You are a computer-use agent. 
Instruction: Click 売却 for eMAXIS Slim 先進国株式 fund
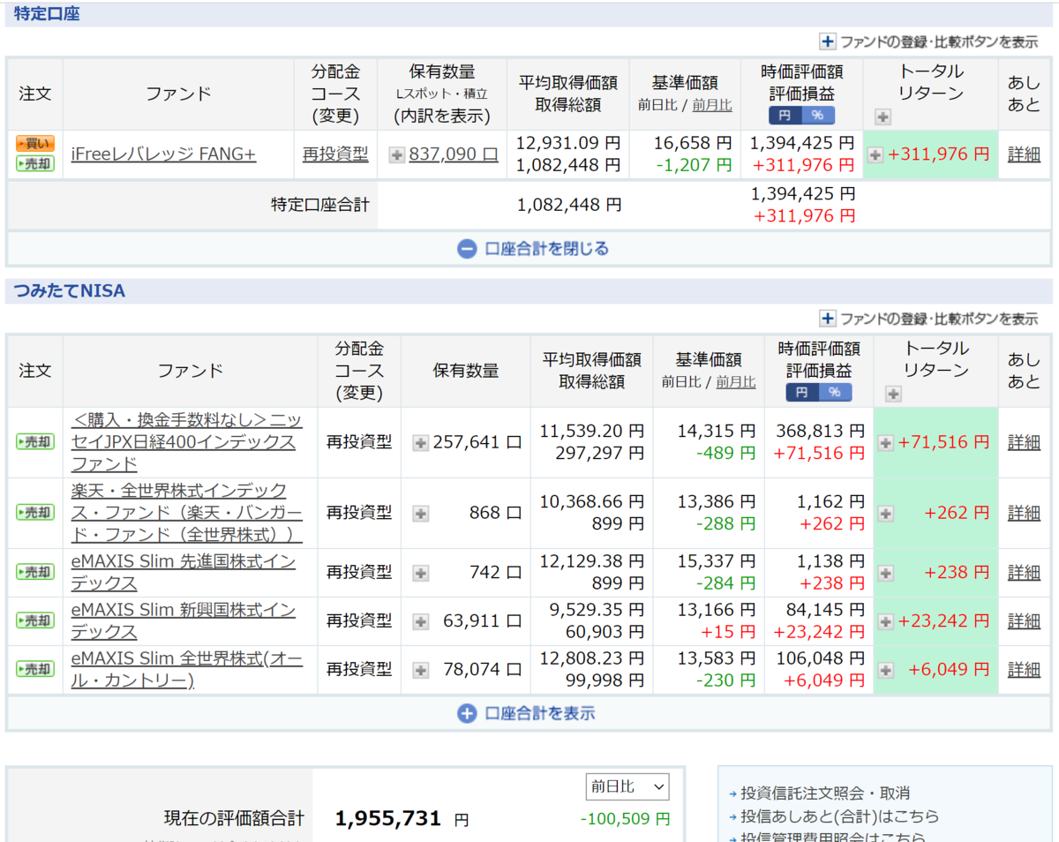pyautogui.click(x=35, y=572)
